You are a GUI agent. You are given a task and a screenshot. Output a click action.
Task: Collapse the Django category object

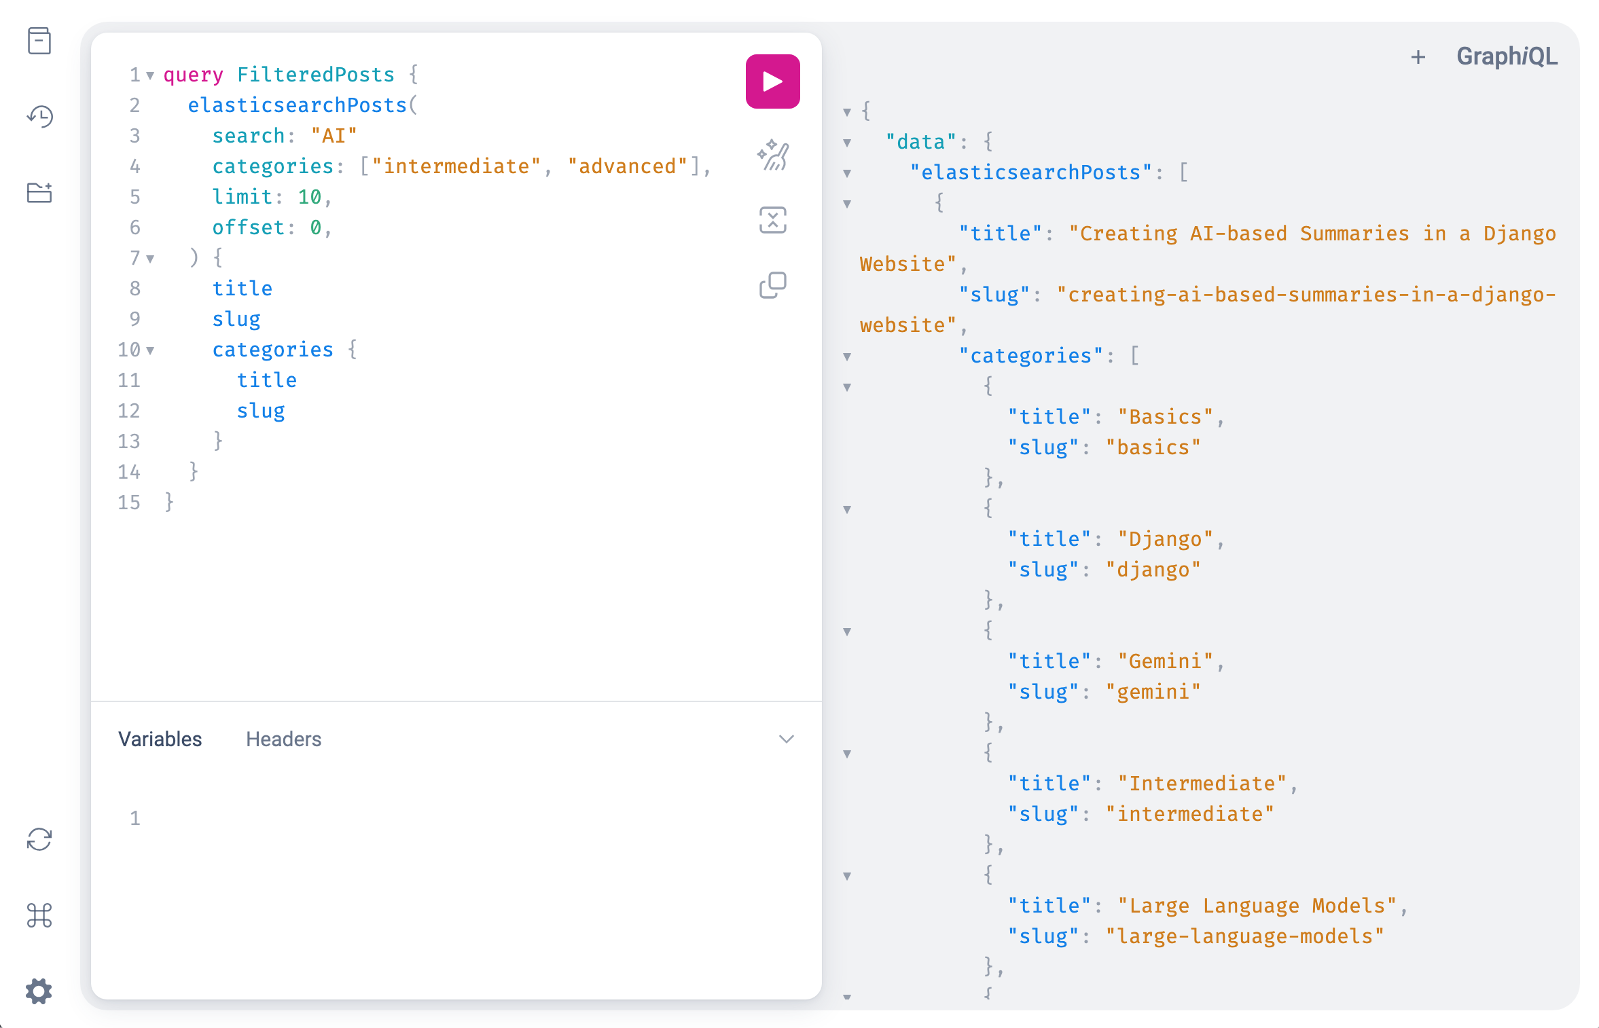pyautogui.click(x=847, y=509)
